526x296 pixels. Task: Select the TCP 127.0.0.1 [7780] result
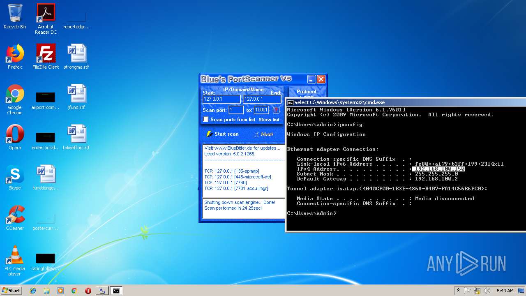pyautogui.click(x=225, y=183)
